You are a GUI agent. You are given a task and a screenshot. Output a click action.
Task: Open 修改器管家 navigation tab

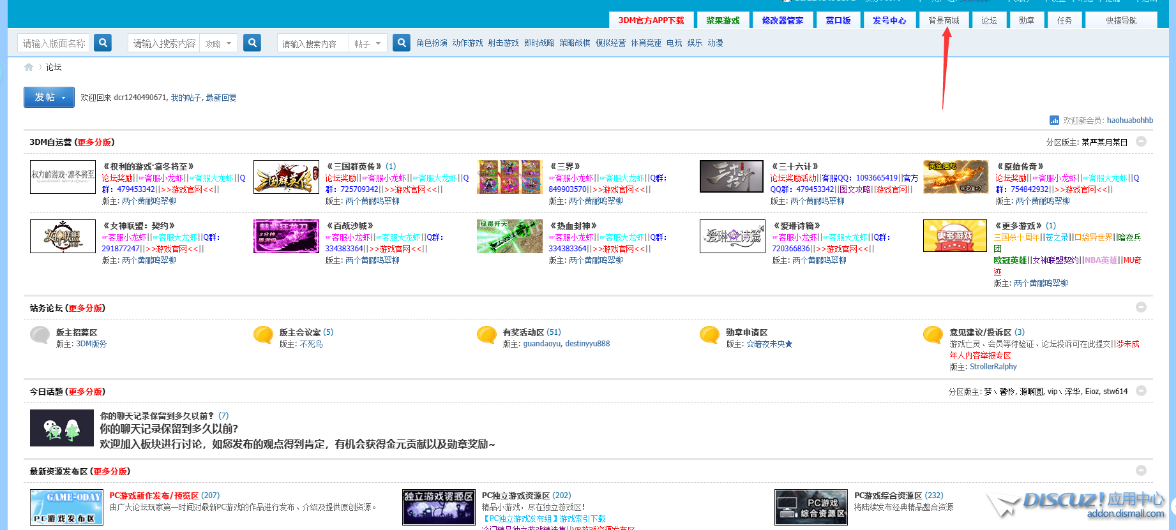coord(783,20)
